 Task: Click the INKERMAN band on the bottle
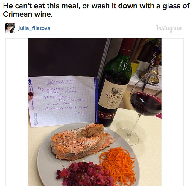107,115
